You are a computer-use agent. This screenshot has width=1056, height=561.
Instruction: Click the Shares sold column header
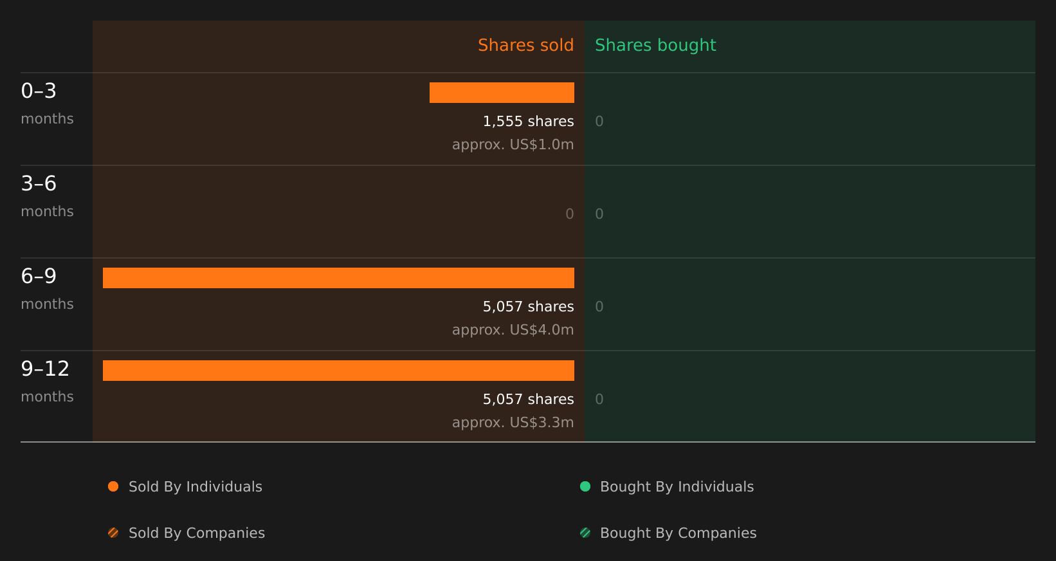coord(525,45)
